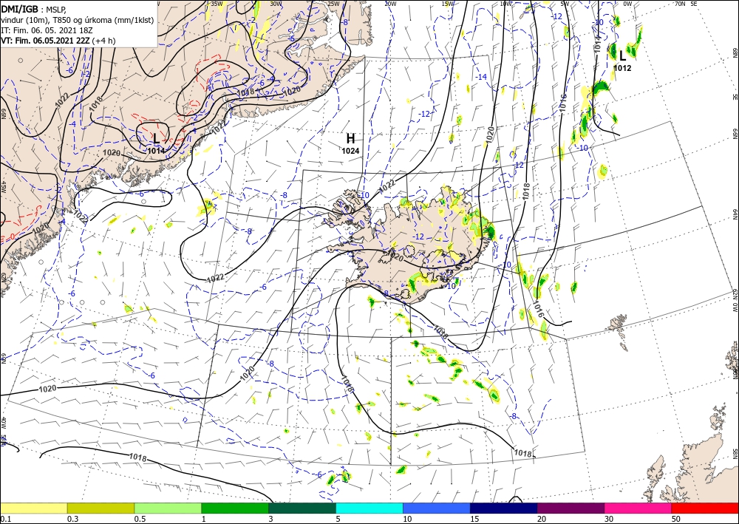
Task: Select the green 1 mm legend band
Action: tap(235, 508)
